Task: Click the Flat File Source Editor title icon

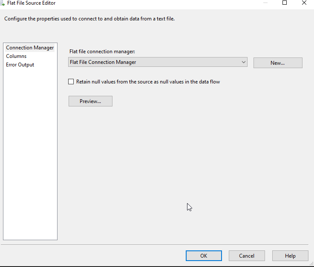Action: coord(3,3)
